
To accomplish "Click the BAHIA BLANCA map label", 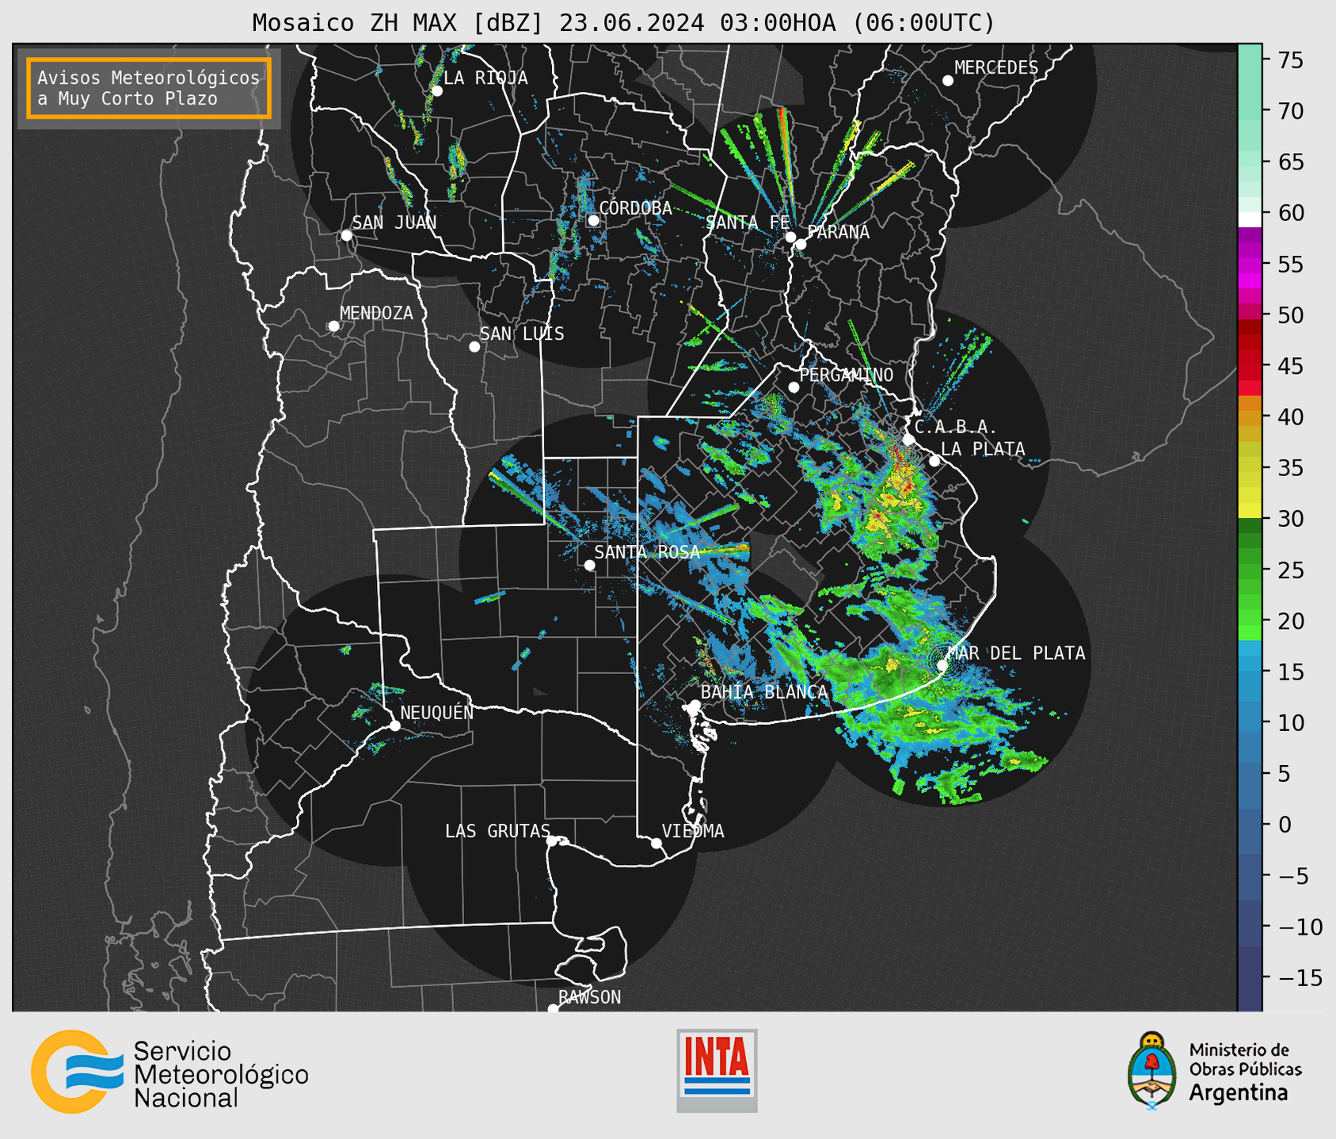I will (764, 691).
